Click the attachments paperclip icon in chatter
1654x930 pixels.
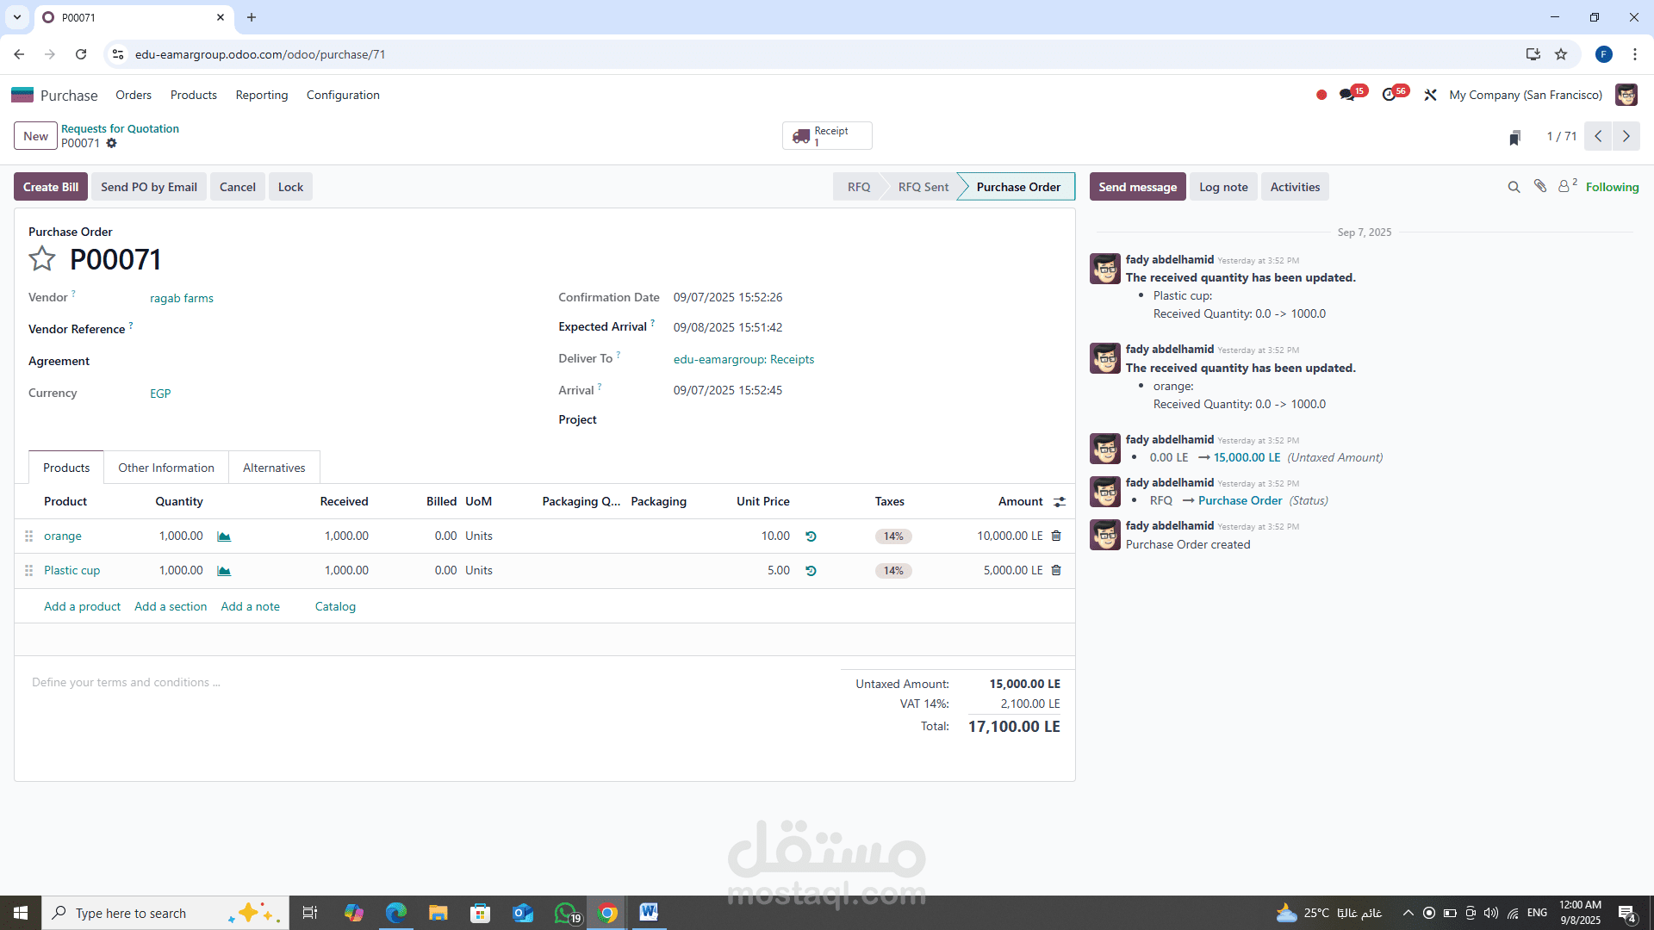[x=1540, y=187]
